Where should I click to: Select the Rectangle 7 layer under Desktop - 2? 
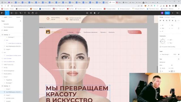tap(11, 37)
